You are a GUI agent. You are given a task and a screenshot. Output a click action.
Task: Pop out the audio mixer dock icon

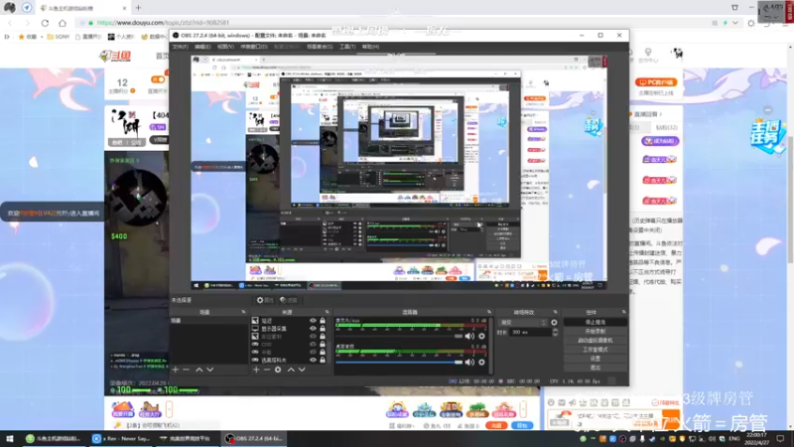point(489,312)
